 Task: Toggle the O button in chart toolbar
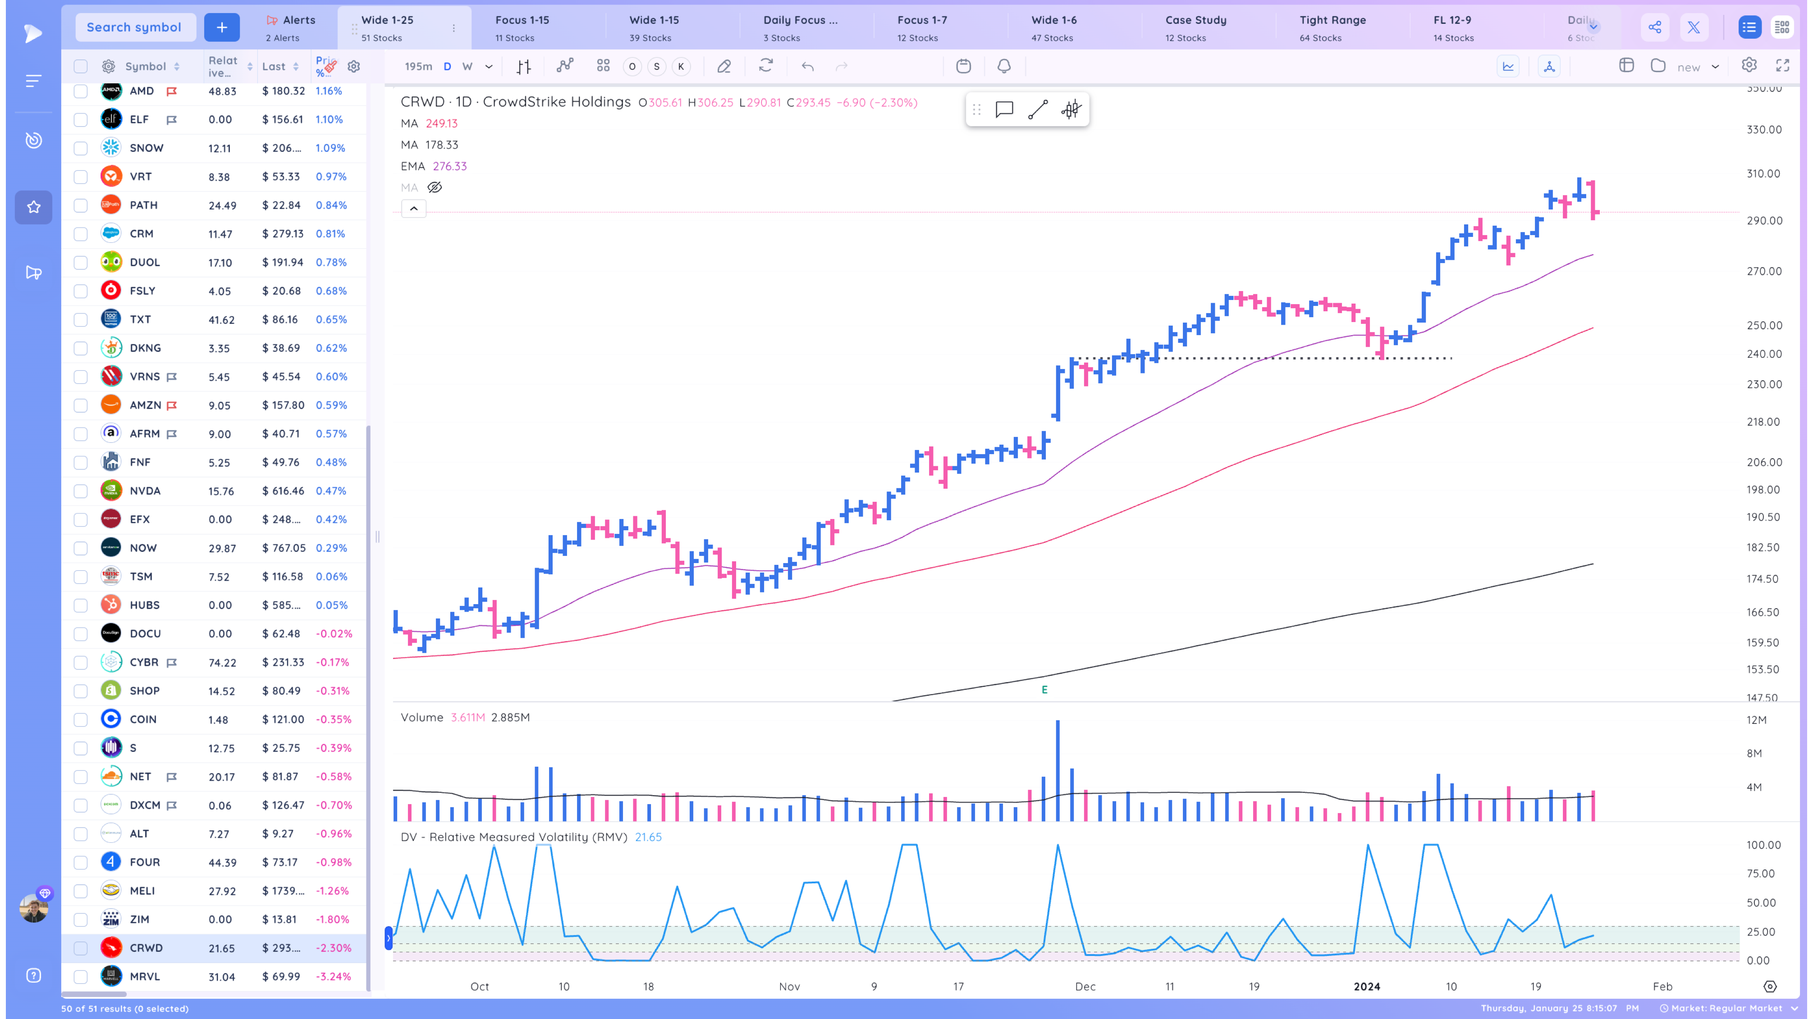(x=632, y=67)
